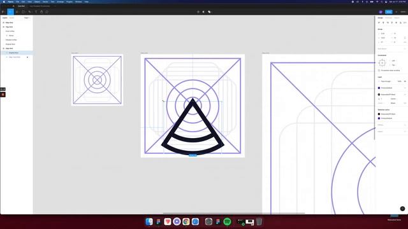Open the stroke Center alignment dropdown

pyautogui.click(x=393, y=99)
